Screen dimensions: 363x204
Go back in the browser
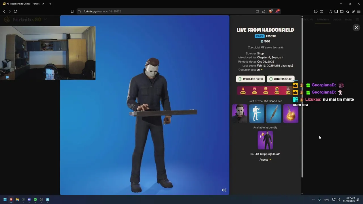click(4, 11)
